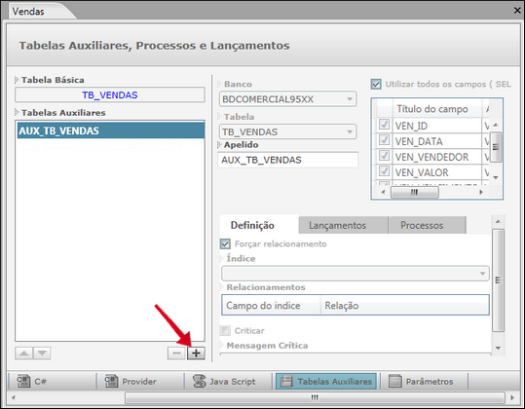Open the Banco dropdown BDCOMERCIAL95XX
The width and height of the screenshot is (525, 409).
click(288, 99)
